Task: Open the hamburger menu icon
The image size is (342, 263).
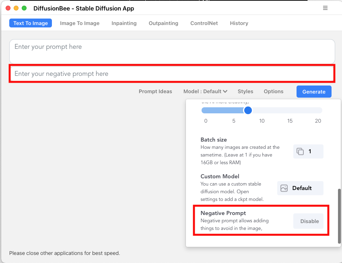Action: click(x=325, y=8)
